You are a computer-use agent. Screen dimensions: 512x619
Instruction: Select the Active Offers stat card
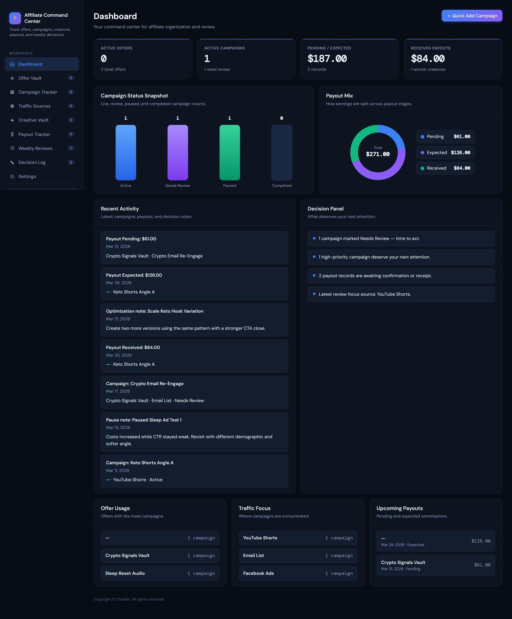pyautogui.click(x=143, y=59)
